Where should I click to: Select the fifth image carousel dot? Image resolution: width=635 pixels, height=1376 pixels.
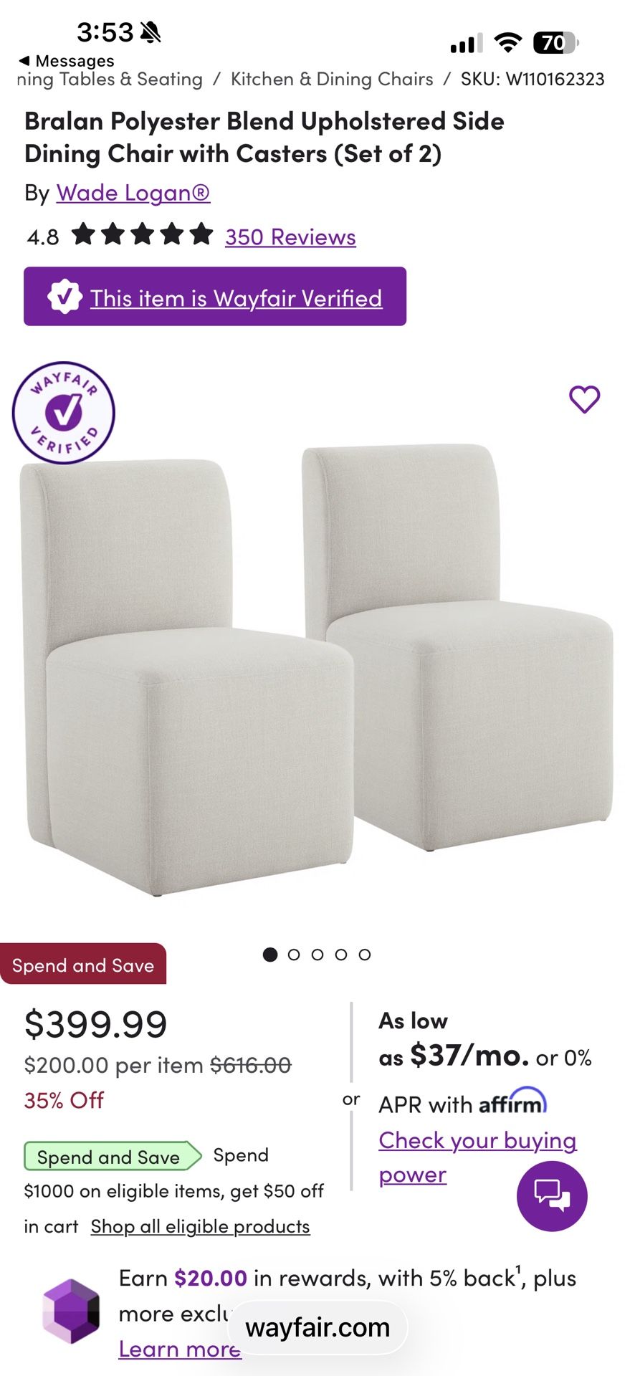click(365, 955)
